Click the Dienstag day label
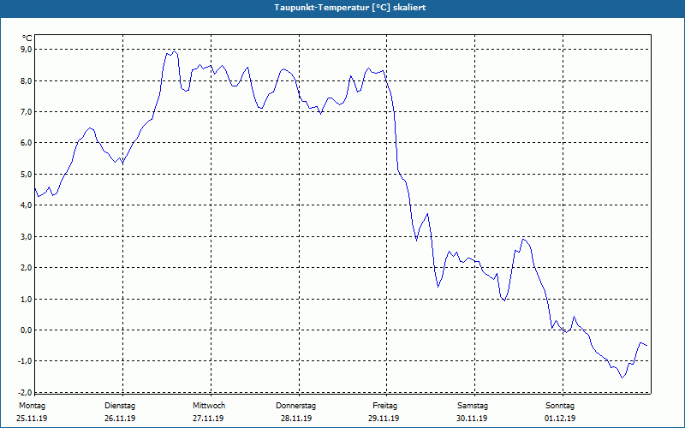685x428 pixels. 120,406
